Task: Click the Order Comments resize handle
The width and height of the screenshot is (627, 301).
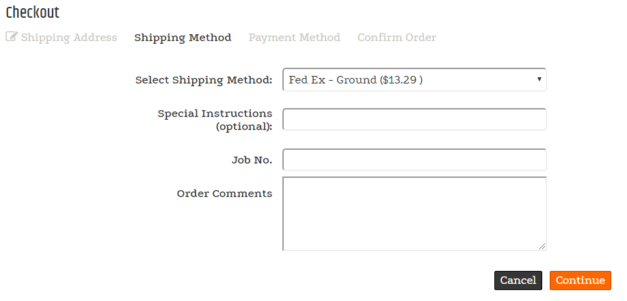Action: pyautogui.click(x=542, y=246)
